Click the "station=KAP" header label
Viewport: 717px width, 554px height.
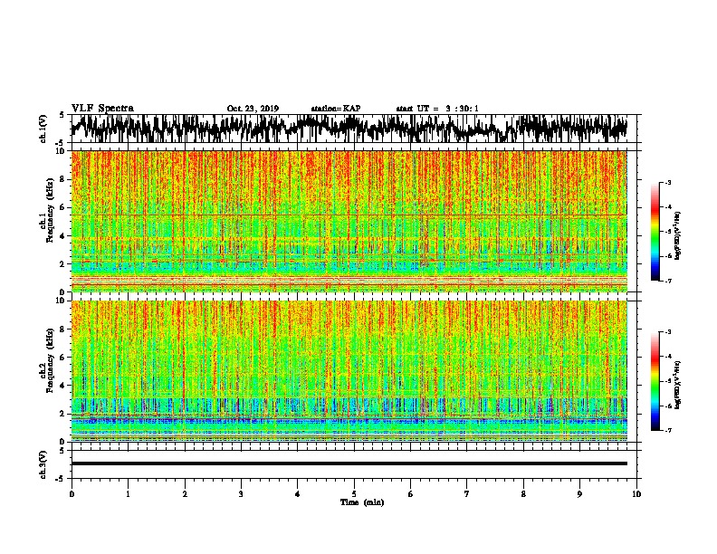tap(336, 109)
